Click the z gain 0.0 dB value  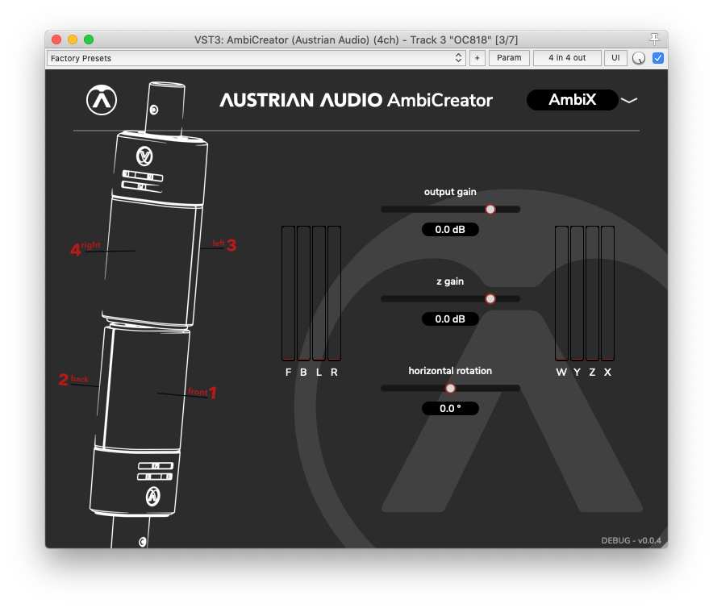(450, 319)
